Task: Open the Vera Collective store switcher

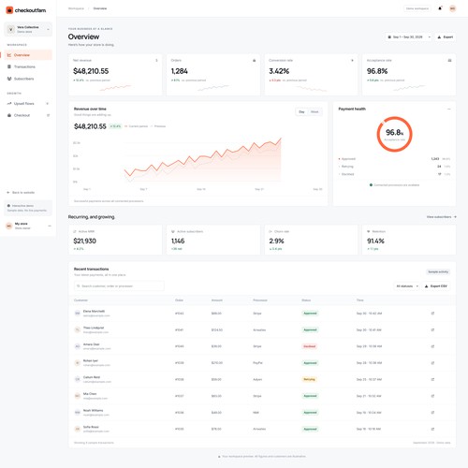Action: click(28, 29)
